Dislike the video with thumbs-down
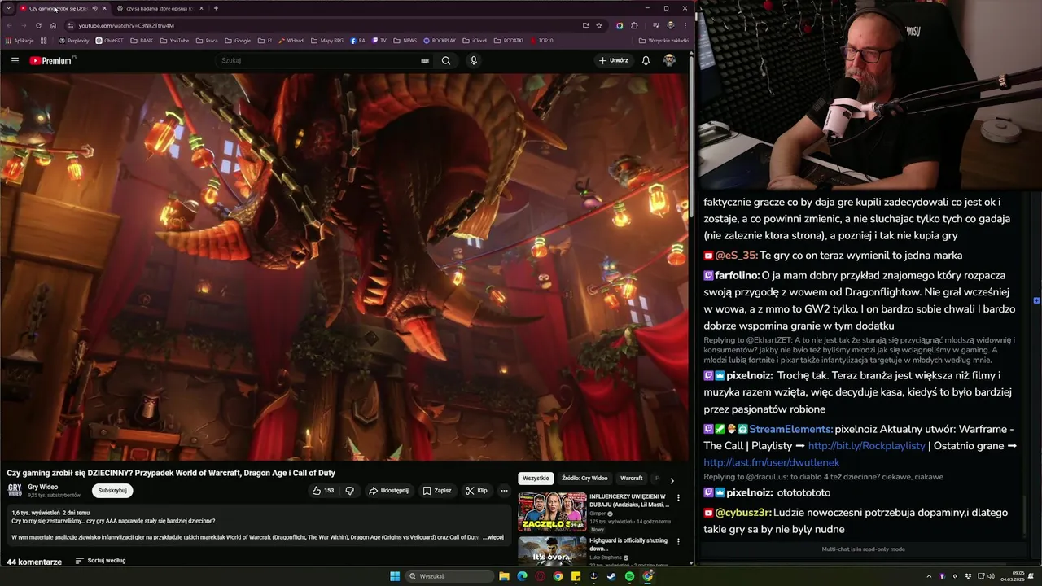1042x586 pixels. [x=350, y=491]
